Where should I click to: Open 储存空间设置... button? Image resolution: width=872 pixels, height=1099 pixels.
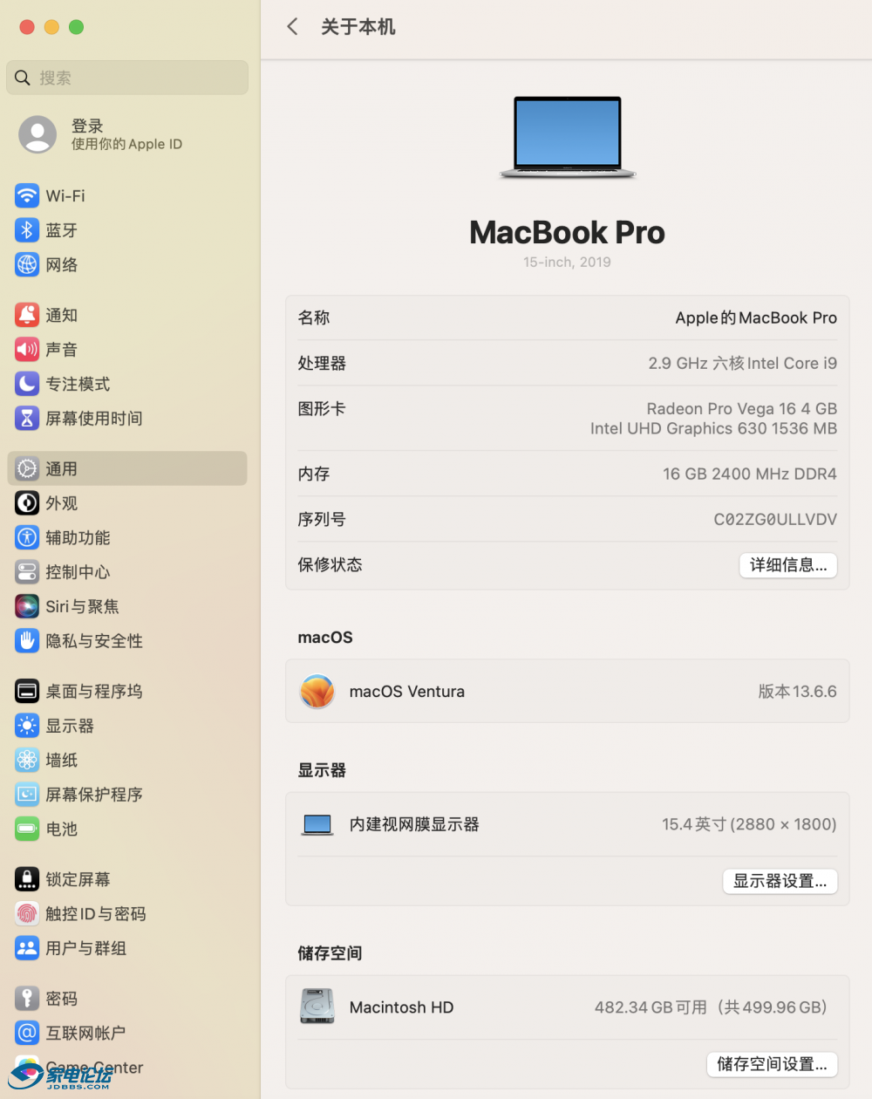[772, 1064]
